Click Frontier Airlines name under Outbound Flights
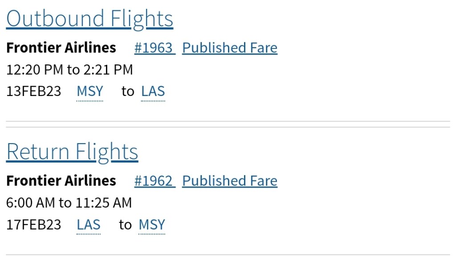Screen dimensions: 456x256 point(61,48)
